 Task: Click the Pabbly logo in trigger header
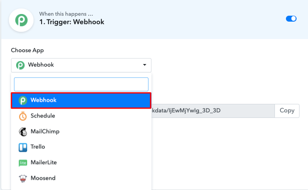point(21,20)
